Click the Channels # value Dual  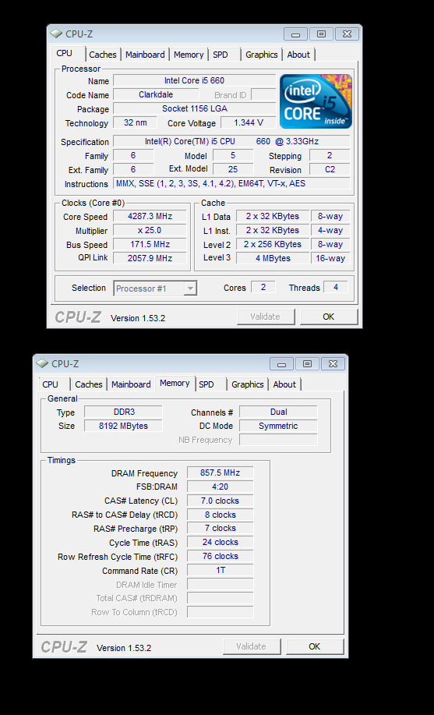point(278,412)
